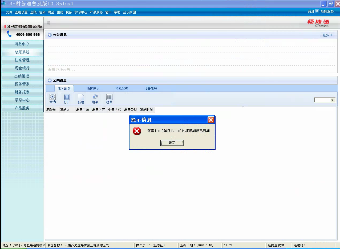Open the 栏目 columns icon

[109, 97]
